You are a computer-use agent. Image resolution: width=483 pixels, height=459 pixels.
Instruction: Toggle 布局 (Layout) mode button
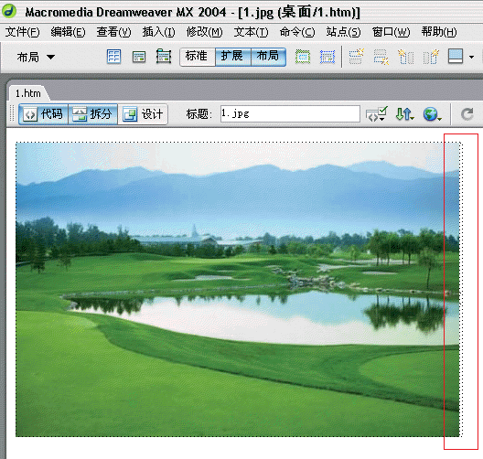pos(268,57)
